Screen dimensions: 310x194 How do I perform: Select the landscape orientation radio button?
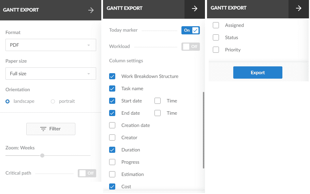[x=8, y=101]
